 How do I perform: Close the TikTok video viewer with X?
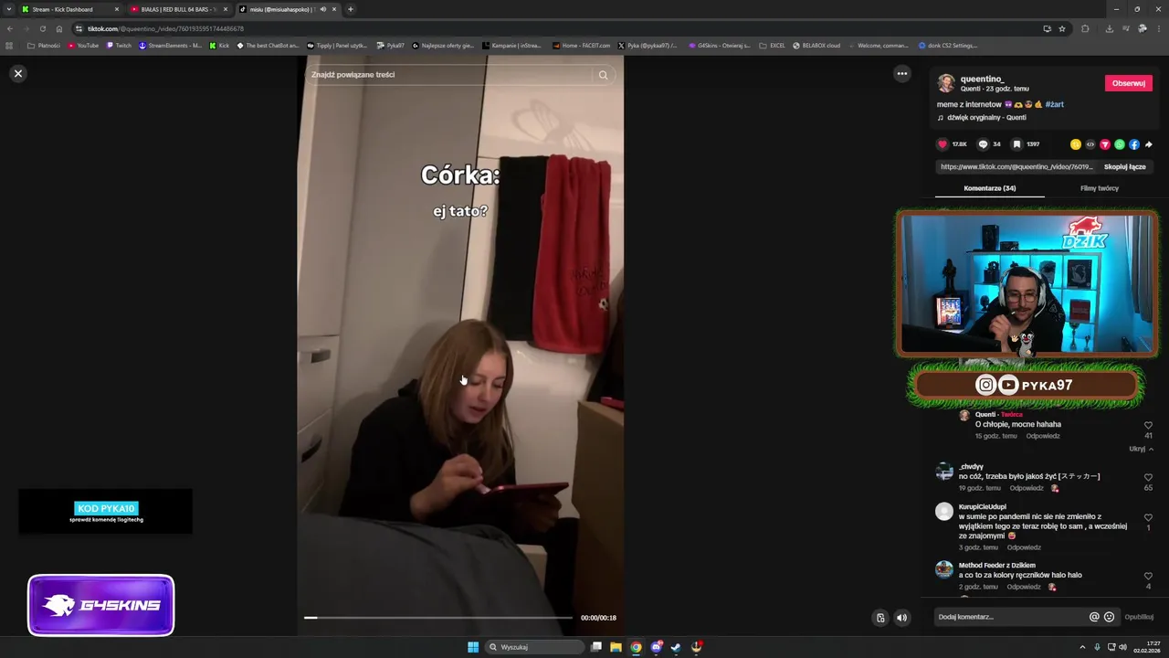pos(17,73)
